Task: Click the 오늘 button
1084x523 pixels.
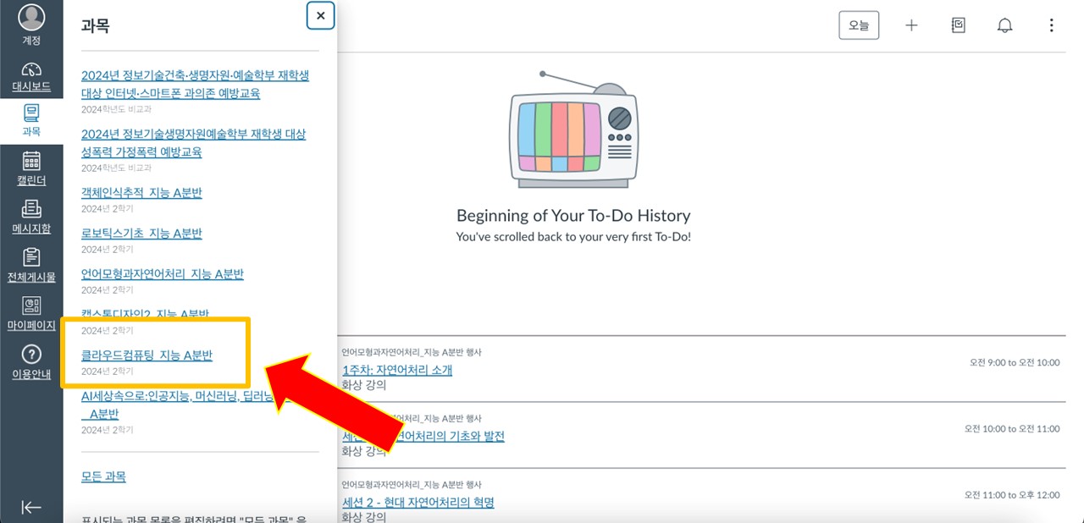Action: [x=859, y=25]
